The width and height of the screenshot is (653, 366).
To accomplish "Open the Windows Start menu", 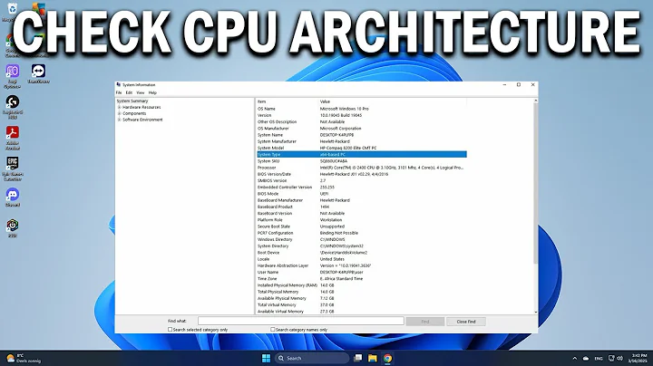I will tap(266, 358).
